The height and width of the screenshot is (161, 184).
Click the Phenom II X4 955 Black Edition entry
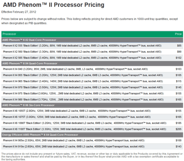(x=83, y=75)
